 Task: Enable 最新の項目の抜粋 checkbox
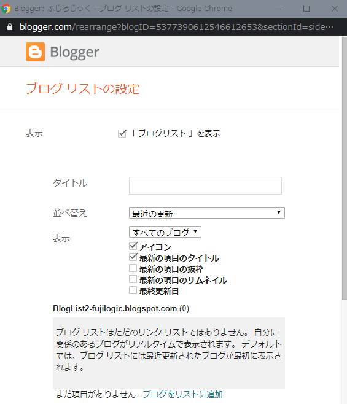[133, 268]
